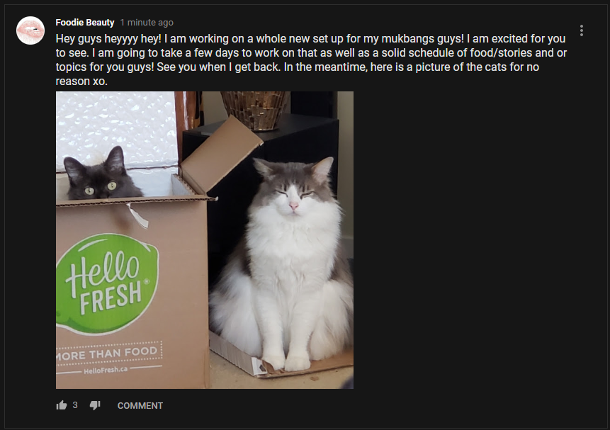Click the green HelloFresh logo in photo
The image size is (610, 430).
click(x=108, y=284)
